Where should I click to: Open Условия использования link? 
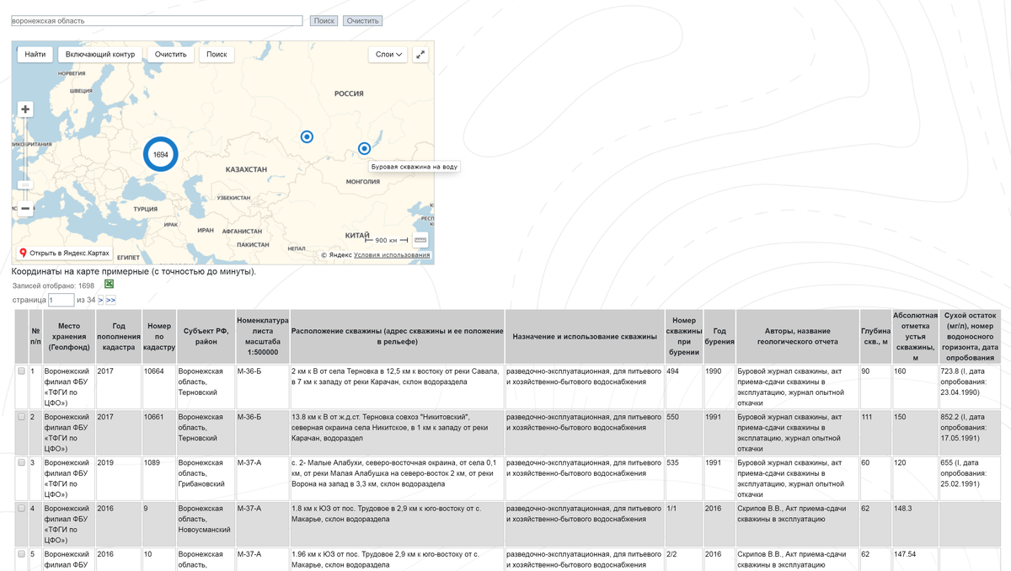(x=392, y=254)
